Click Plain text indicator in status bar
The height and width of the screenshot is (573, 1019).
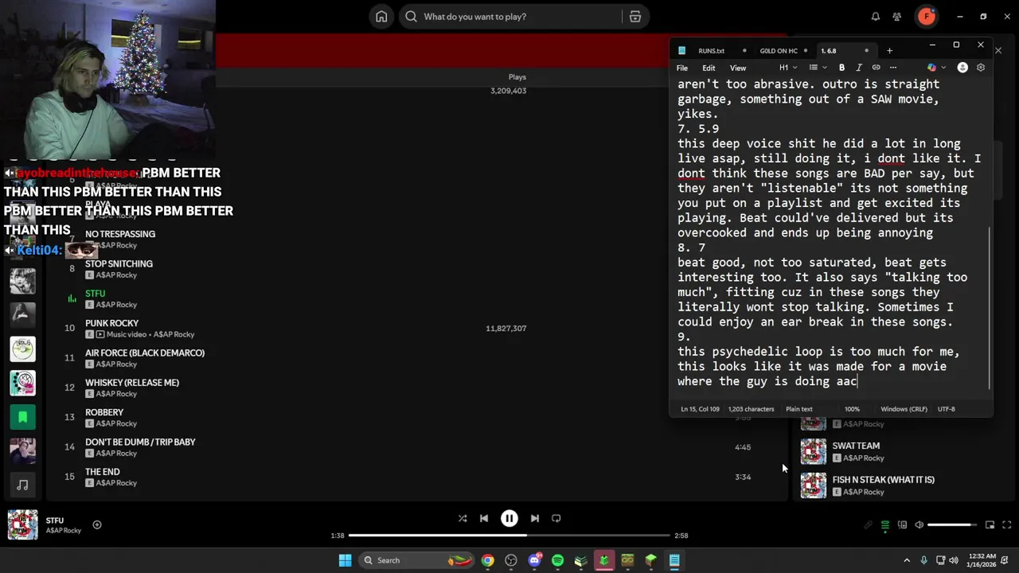tap(799, 409)
